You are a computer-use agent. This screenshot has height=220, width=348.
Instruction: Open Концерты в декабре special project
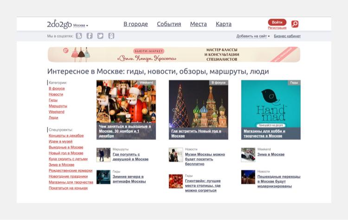[x=66, y=136]
